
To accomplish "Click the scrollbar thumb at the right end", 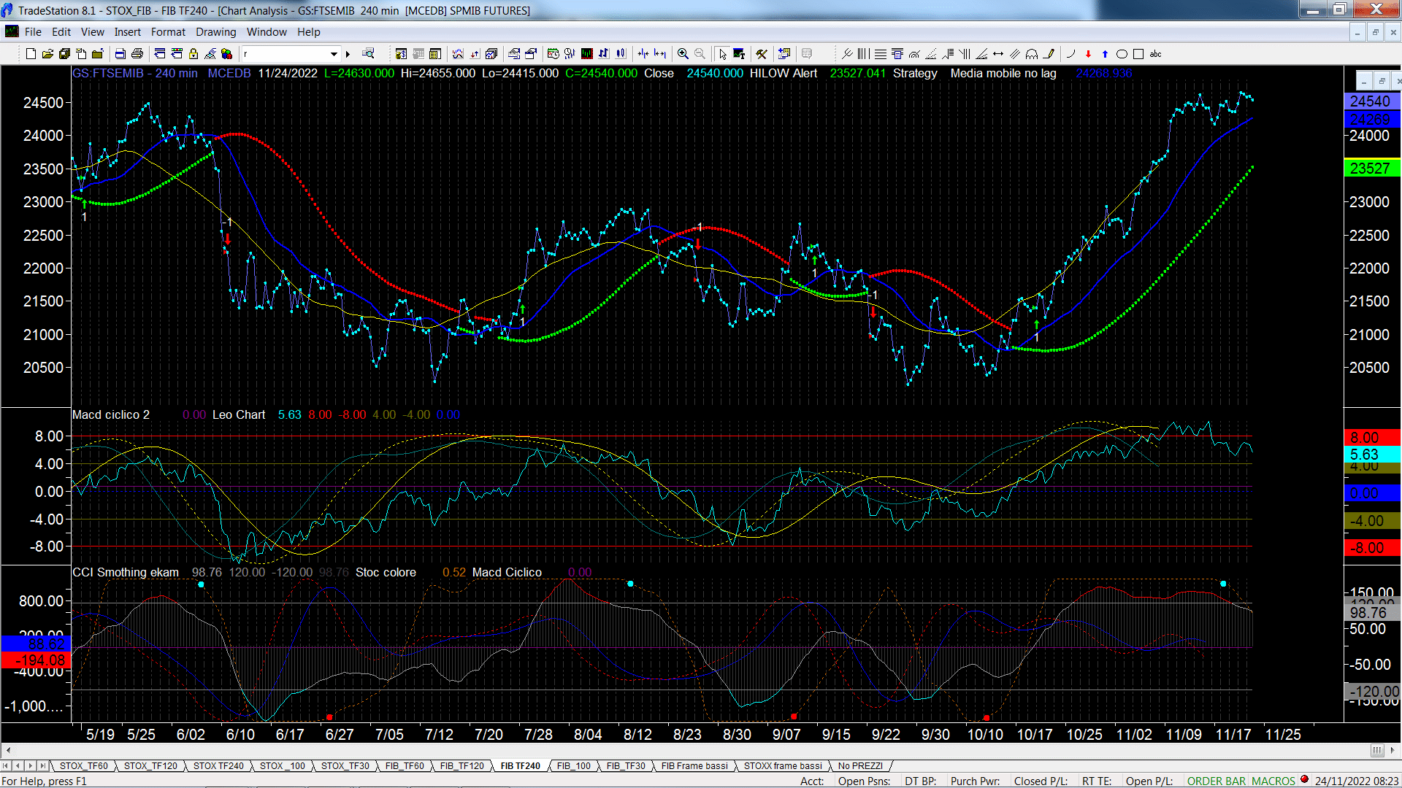I will [1376, 750].
